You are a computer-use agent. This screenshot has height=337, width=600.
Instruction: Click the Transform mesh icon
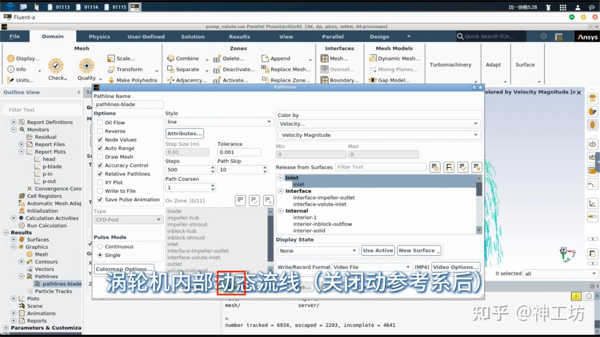[x=111, y=69]
